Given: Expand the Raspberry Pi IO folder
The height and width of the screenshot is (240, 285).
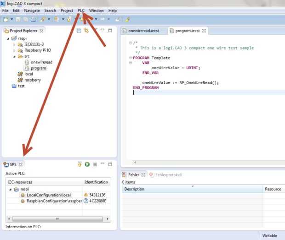Looking at the screenshot, I should pos(14,50).
